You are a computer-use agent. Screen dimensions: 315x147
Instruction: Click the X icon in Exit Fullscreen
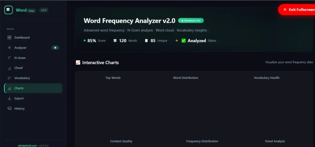[285, 9]
